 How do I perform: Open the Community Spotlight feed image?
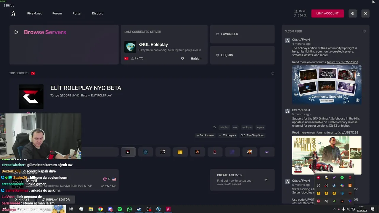click(327, 84)
